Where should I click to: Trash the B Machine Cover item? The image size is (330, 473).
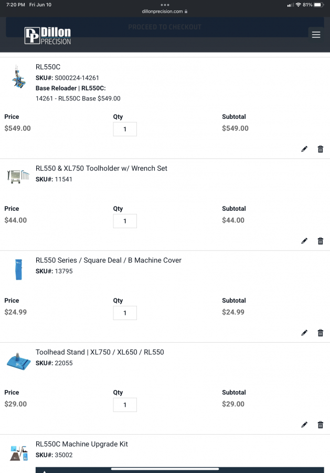[x=321, y=333]
